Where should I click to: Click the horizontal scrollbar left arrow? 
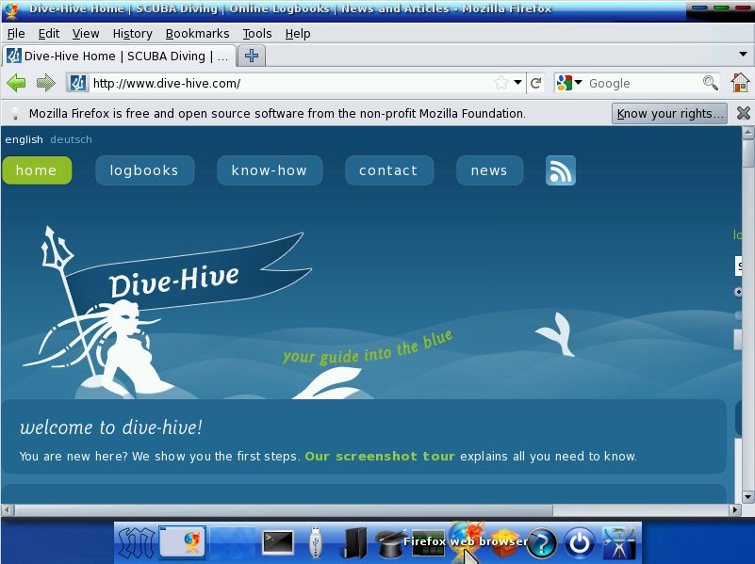point(8,509)
